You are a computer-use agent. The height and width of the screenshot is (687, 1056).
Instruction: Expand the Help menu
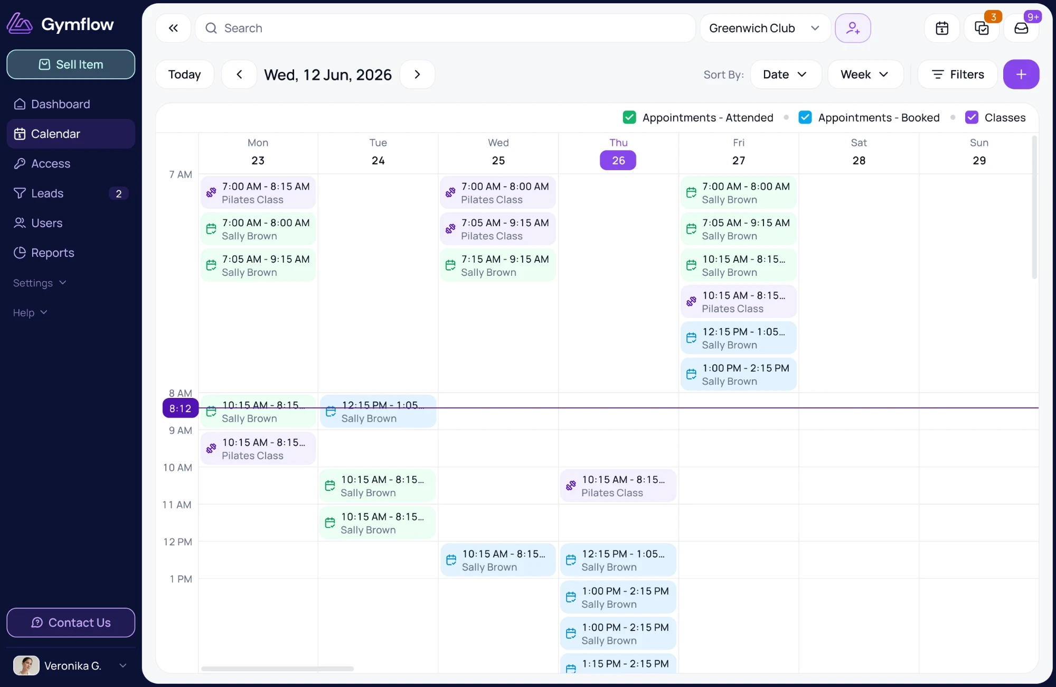[30, 312]
